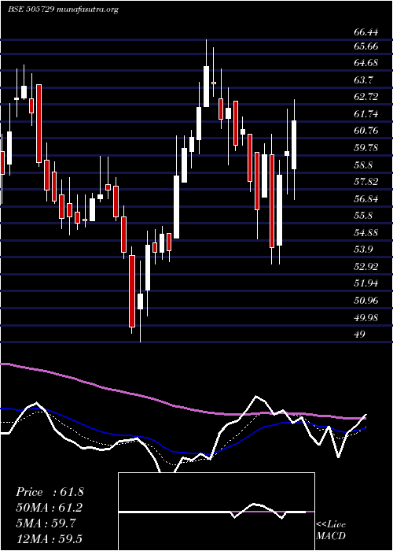Screen dimensions: 393x551
Task: Click the 58.8 price axis label
Action: point(363,165)
